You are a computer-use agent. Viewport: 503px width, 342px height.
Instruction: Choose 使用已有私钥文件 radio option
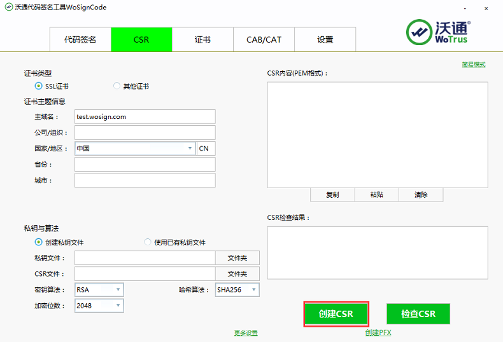coord(148,242)
